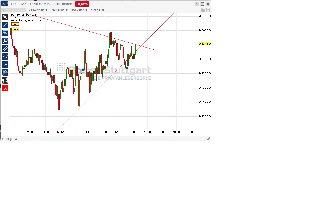Select the magnifier zoom tool

click(x=5, y=41)
